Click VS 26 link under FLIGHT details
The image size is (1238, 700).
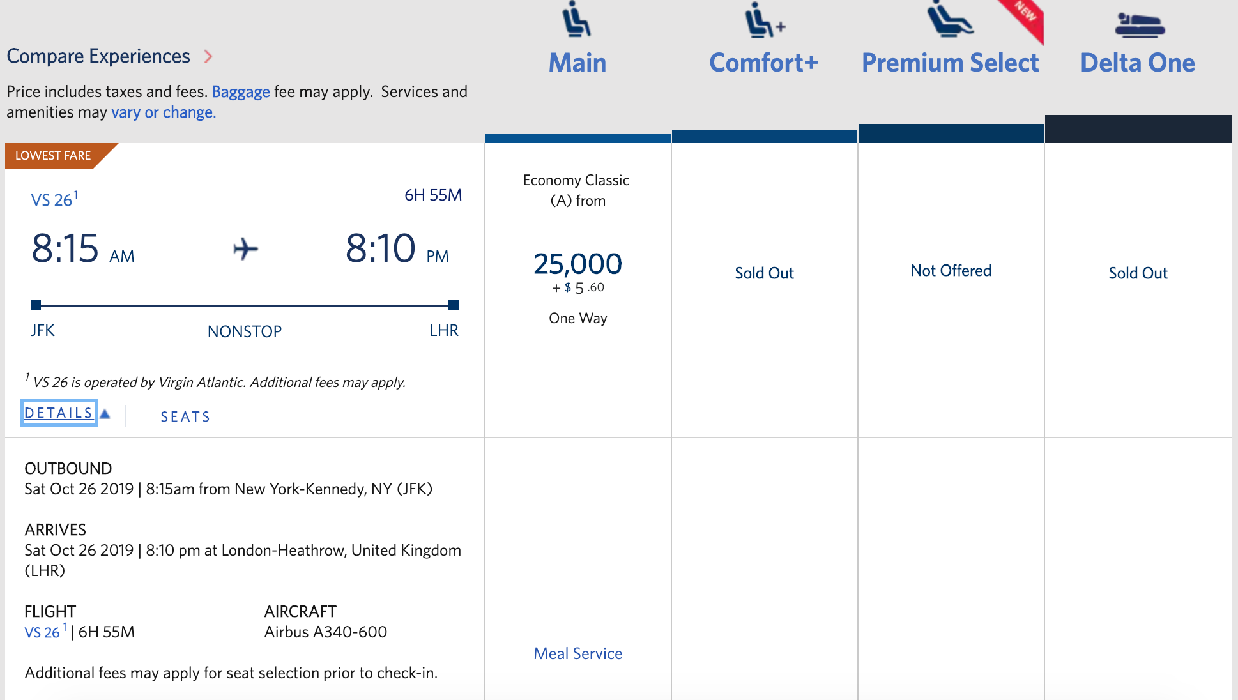(42, 632)
